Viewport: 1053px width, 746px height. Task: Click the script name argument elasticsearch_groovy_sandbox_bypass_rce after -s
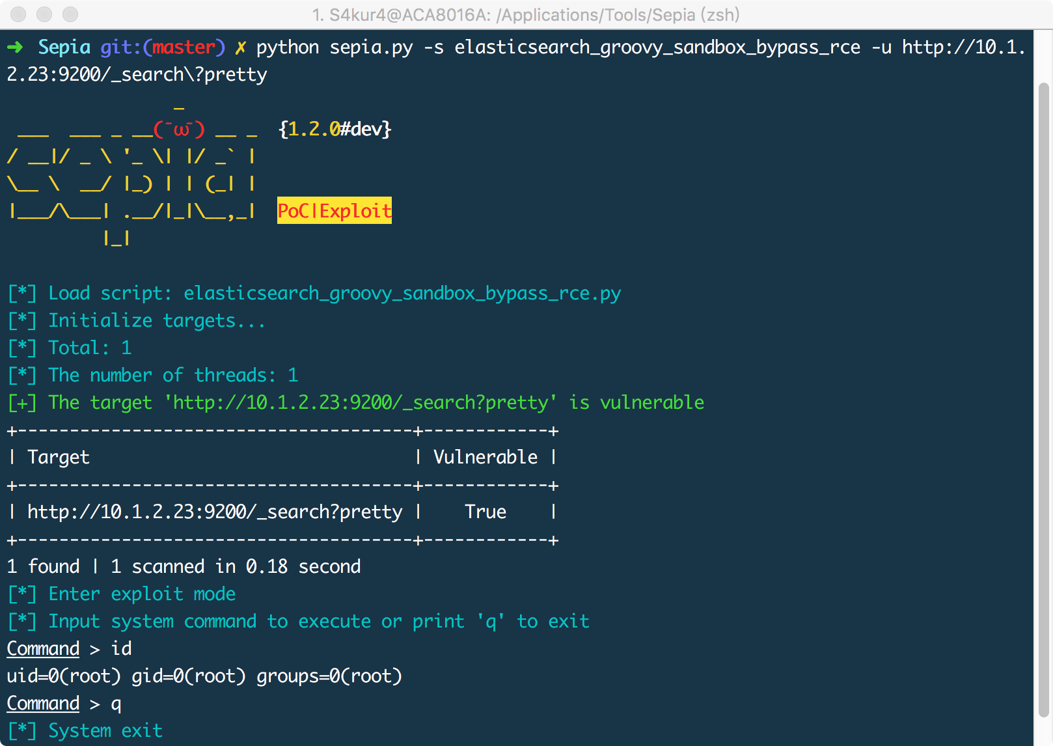[x=657, y=48]
